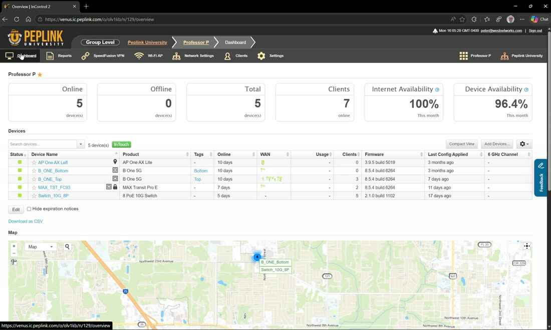The image size is (551, 330).
Task: Click the Dashboard monitor icon
Action: [10, 56]
